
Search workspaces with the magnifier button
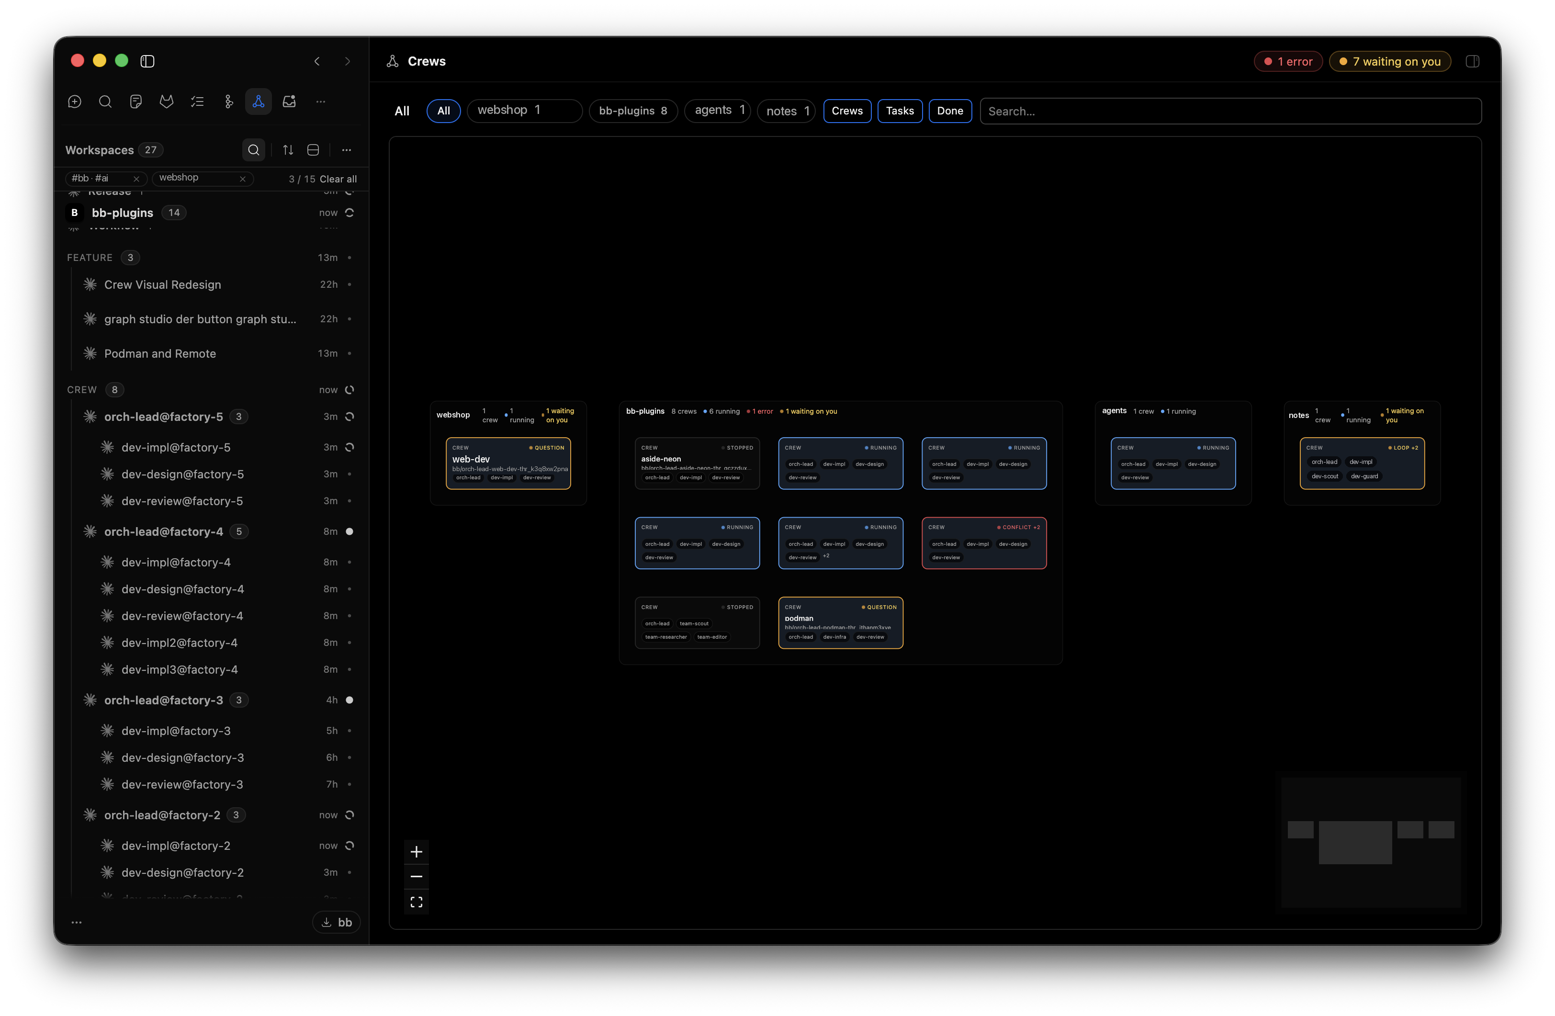[254, 150]
